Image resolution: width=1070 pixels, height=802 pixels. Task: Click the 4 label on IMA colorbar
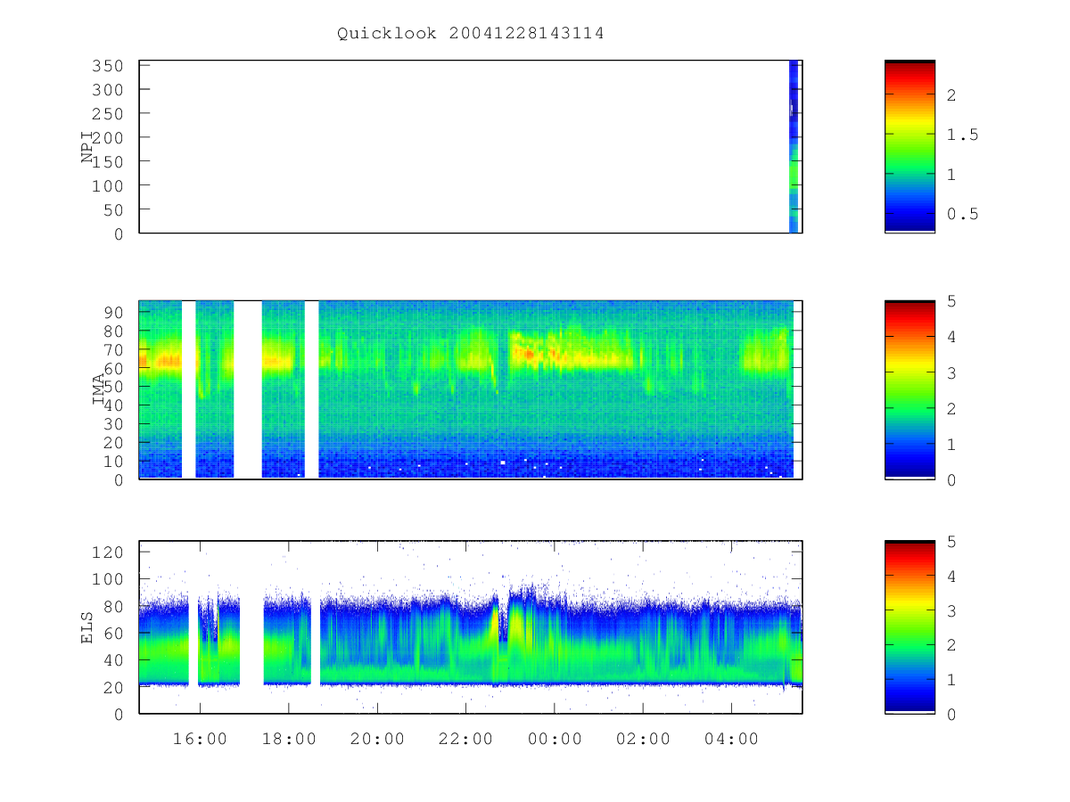point(951,337)
